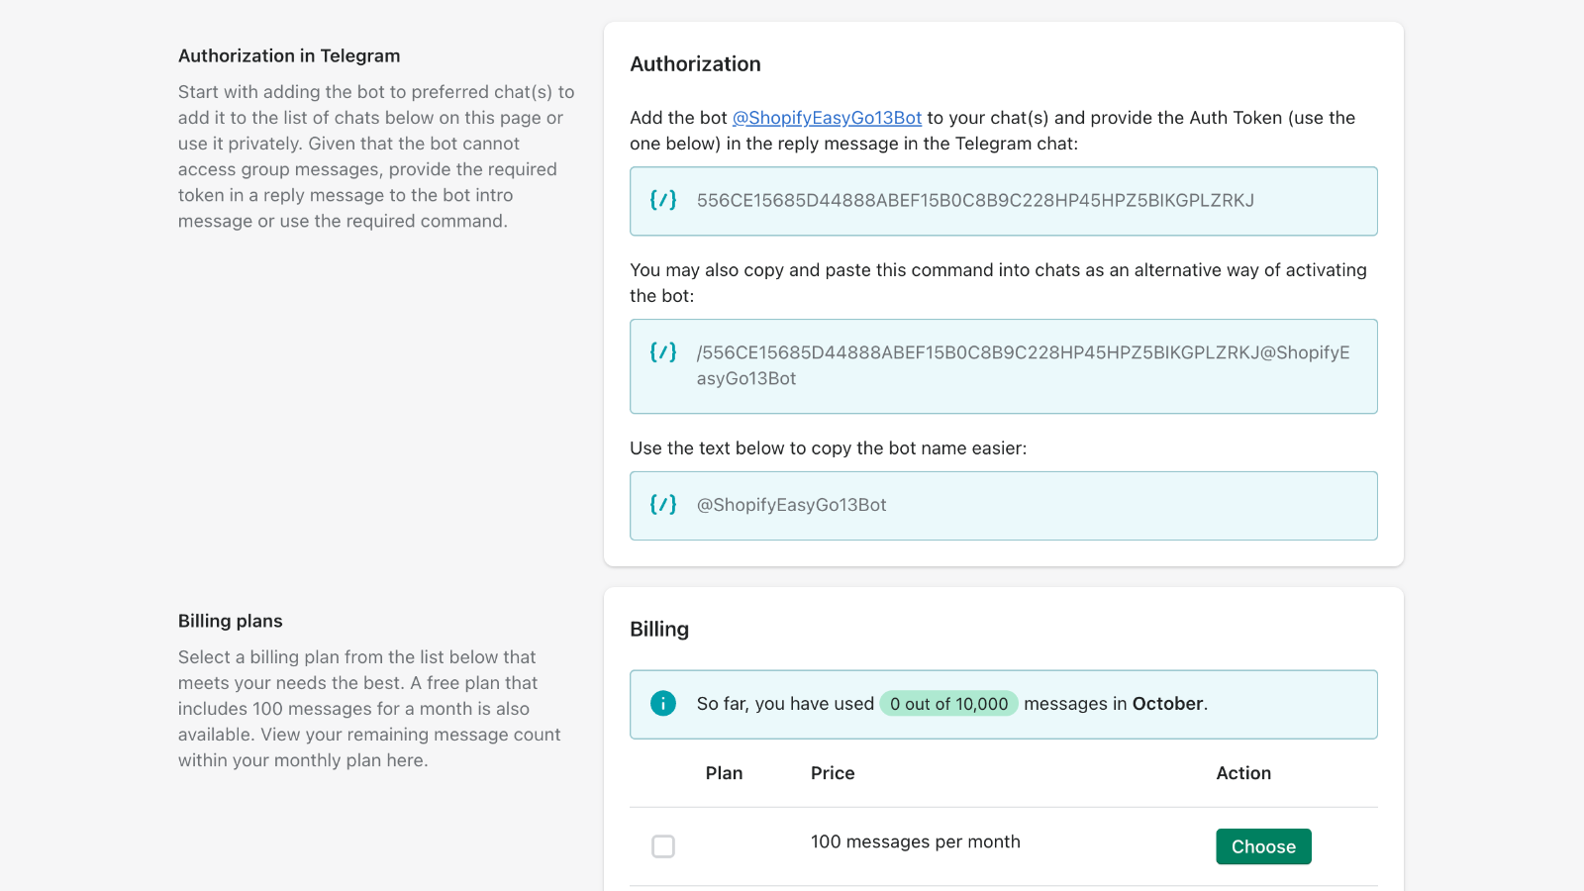This screenshot has width=1584, height=891.
Task: Click the info icon in the billing usage banner
Action: click(663, 704)
